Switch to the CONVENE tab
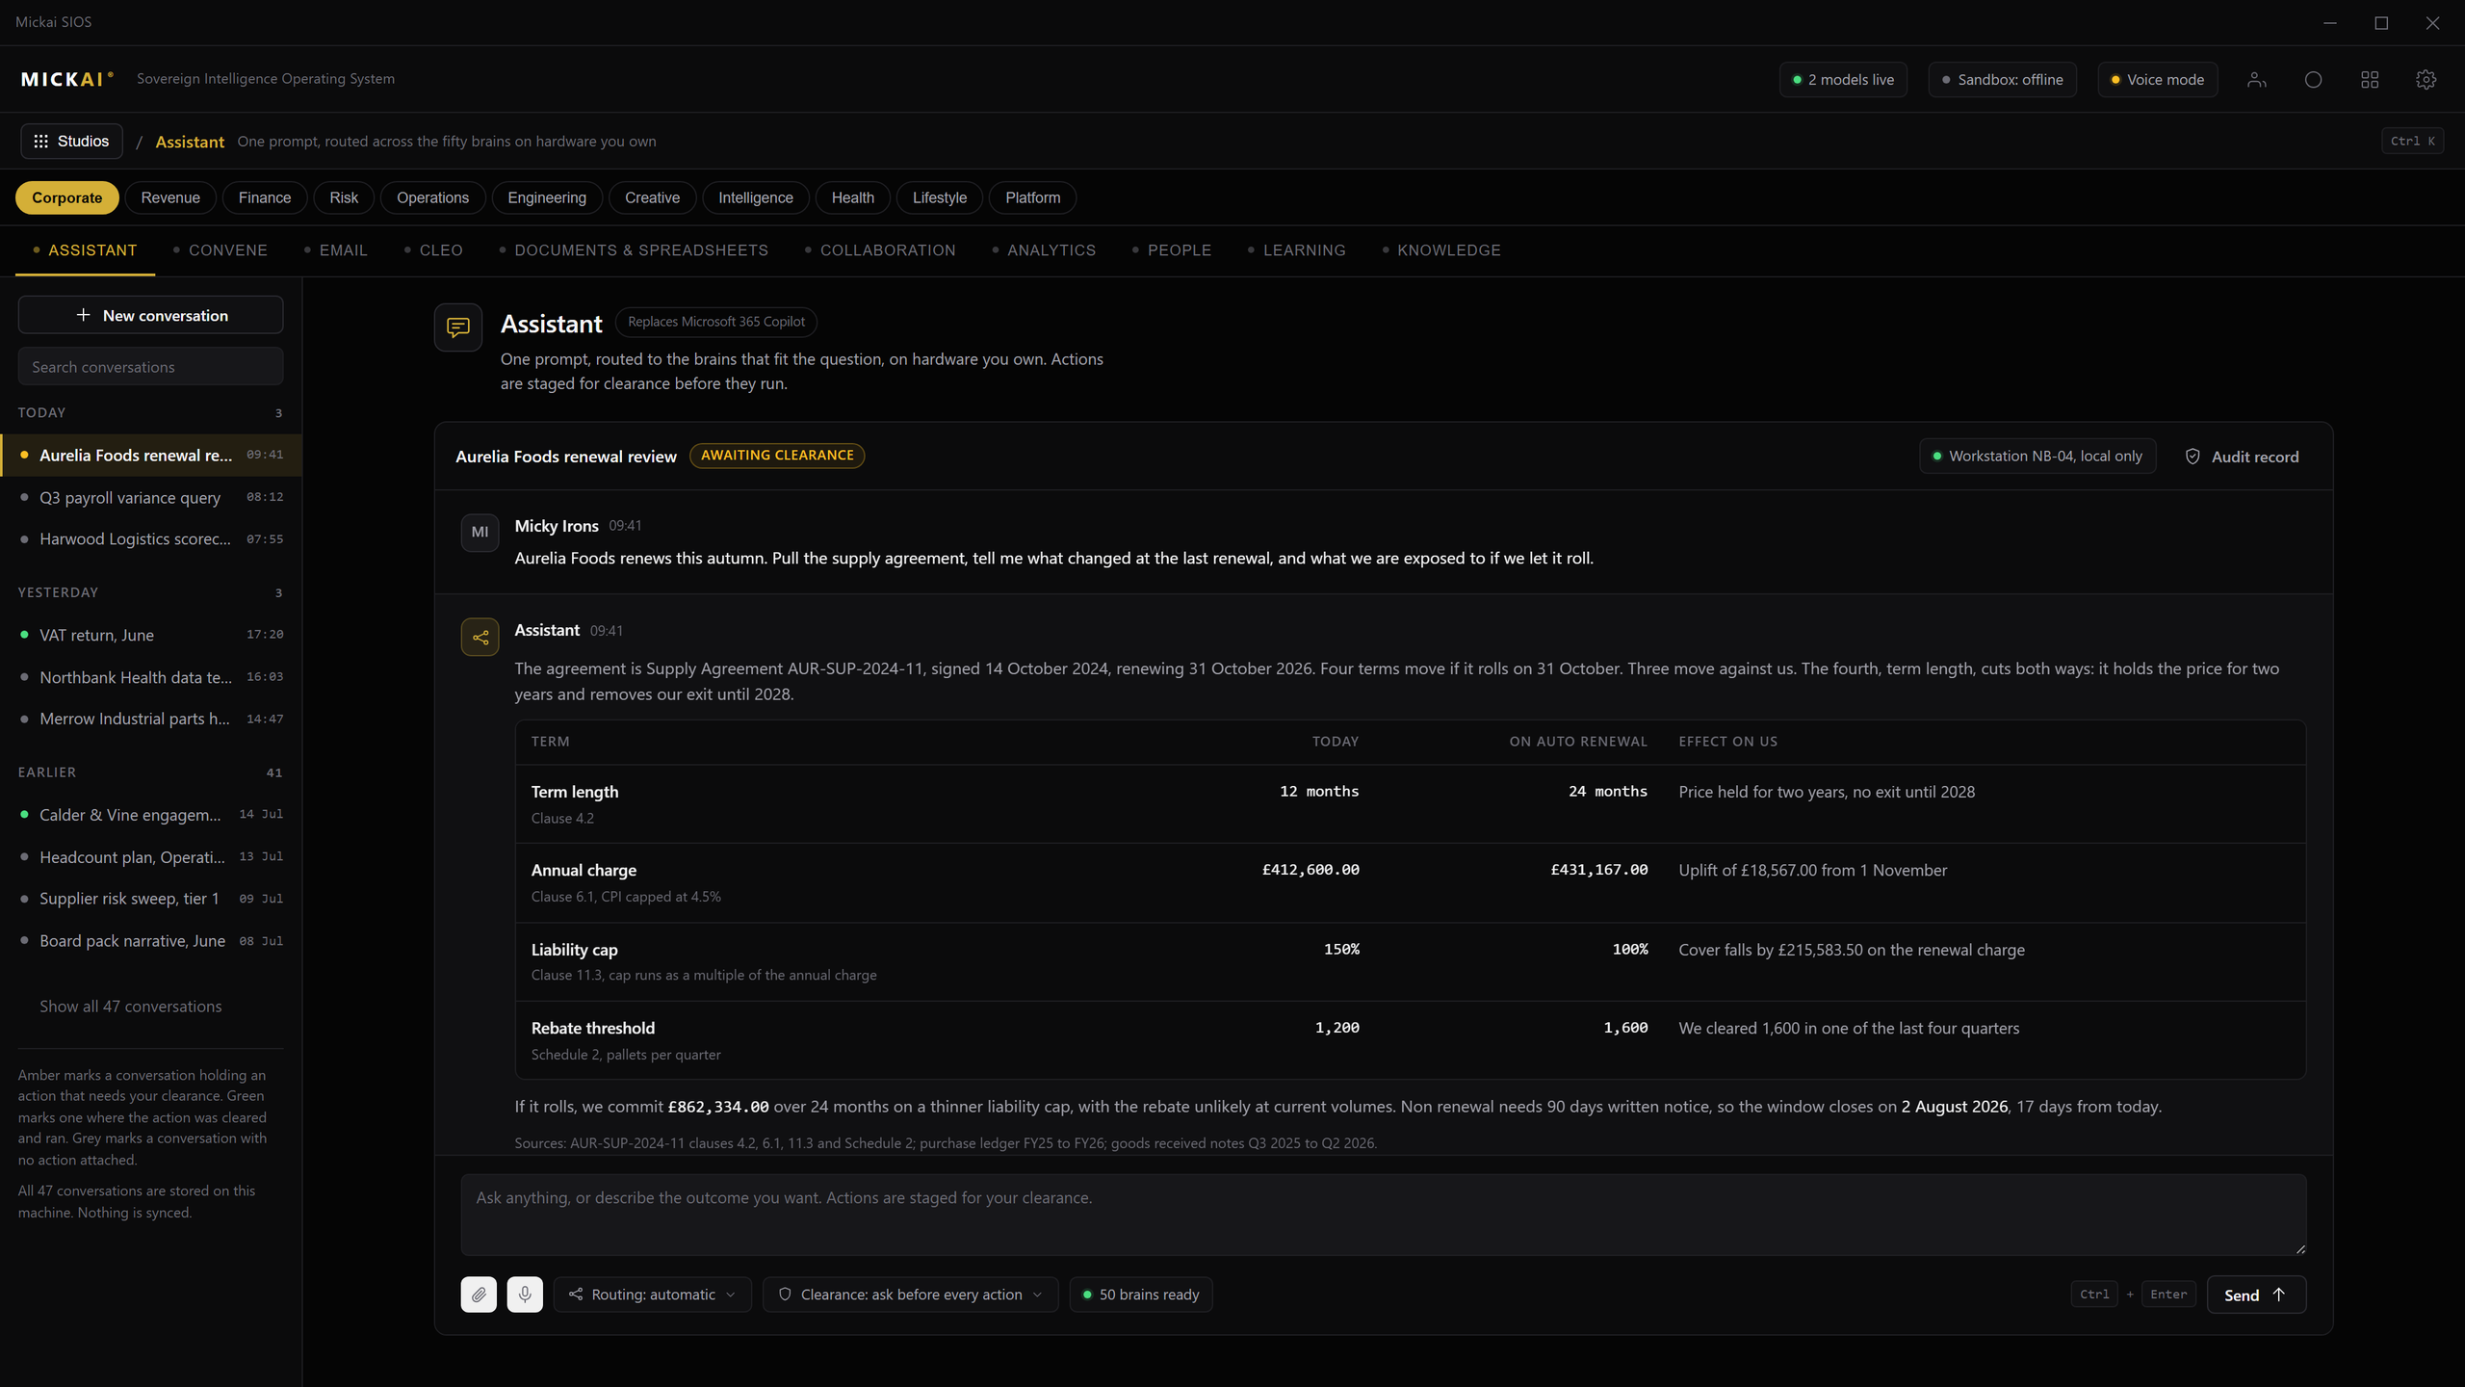Screen dimensions: 2465x1387 click(221, 250)
